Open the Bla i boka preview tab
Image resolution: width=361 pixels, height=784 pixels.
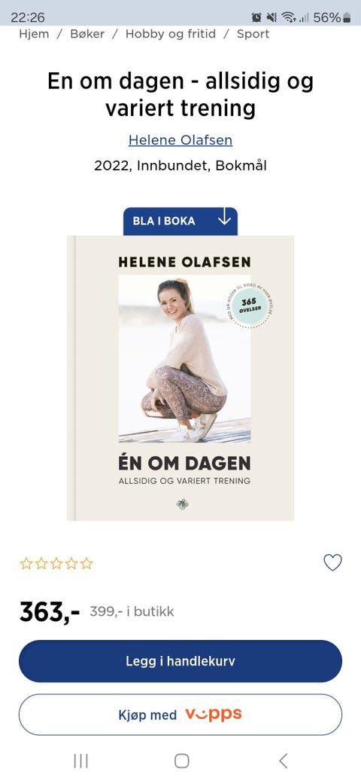[180, 221]
